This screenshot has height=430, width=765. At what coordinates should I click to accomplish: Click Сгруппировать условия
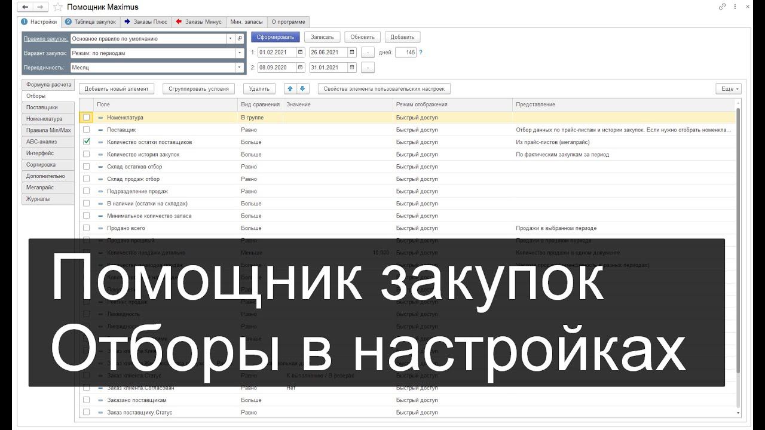[x=198, y=88]
